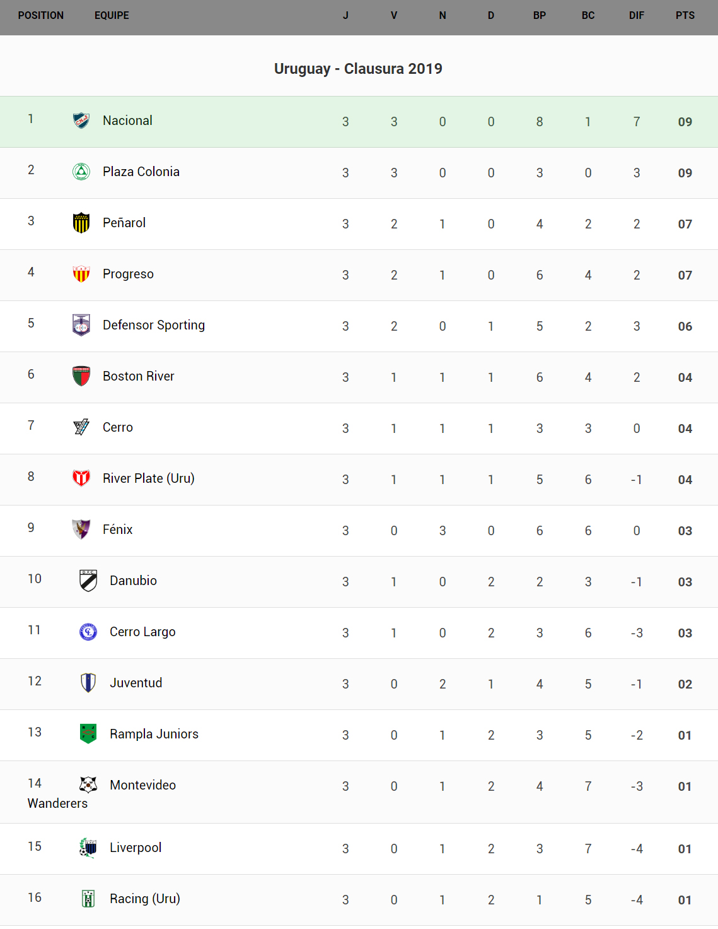Image resolution: width=718 pixels, height=929 pixels.
Task: Click the POSITION column header
Action: point(41,16)
